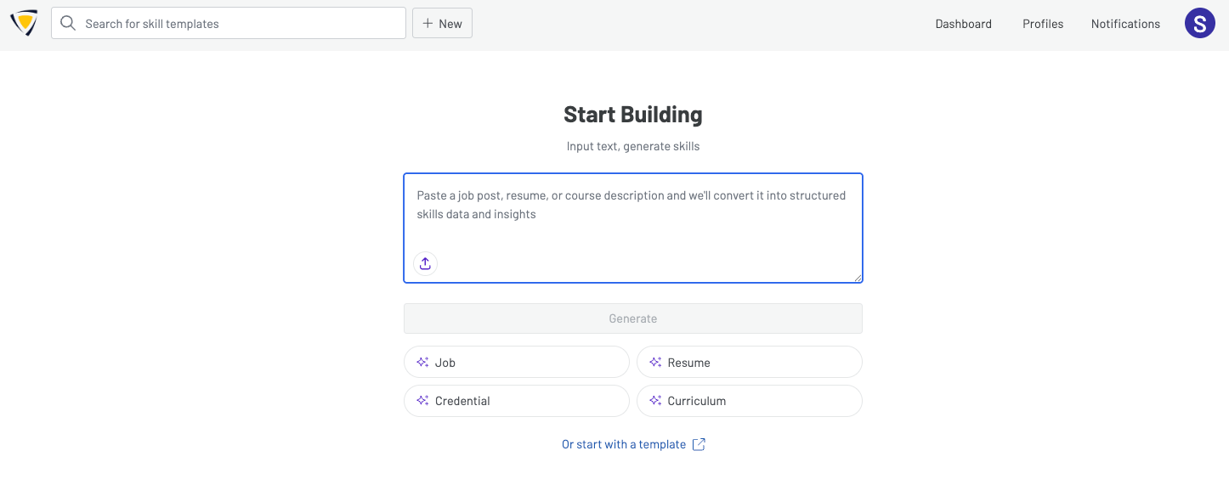1229x479 pixels.
Task: Open the Dashboard page
Action: [963, 24]
